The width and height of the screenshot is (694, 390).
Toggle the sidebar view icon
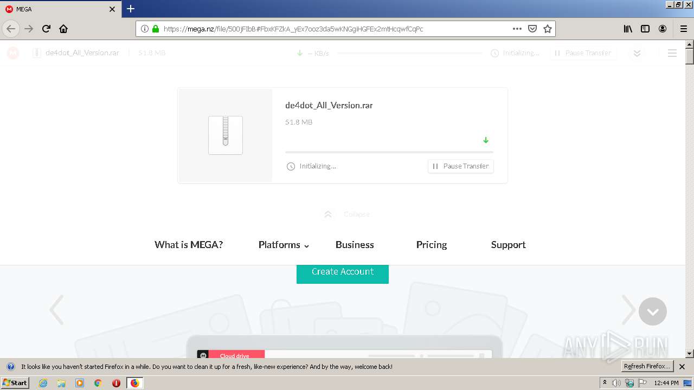645,29
